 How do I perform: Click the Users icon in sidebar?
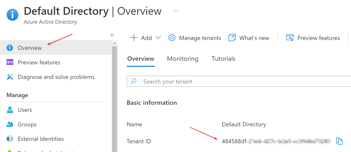[10, 110]
